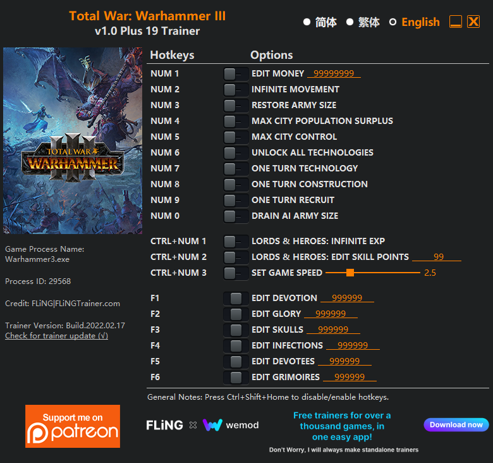
Task: Turn on Restore Army Size
Action: (x=236, y=106)
